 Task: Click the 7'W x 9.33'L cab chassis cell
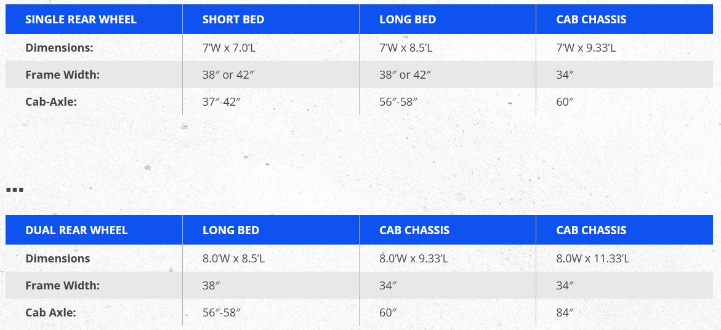coord(586,47)
